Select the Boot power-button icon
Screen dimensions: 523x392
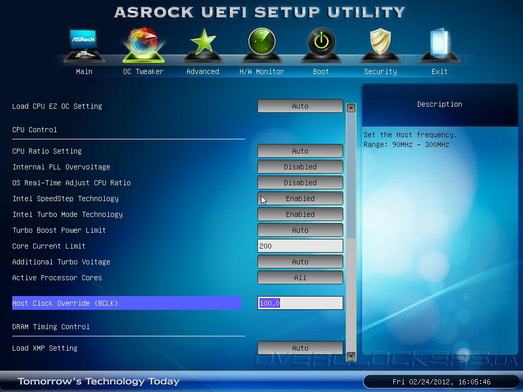[321, 45]
